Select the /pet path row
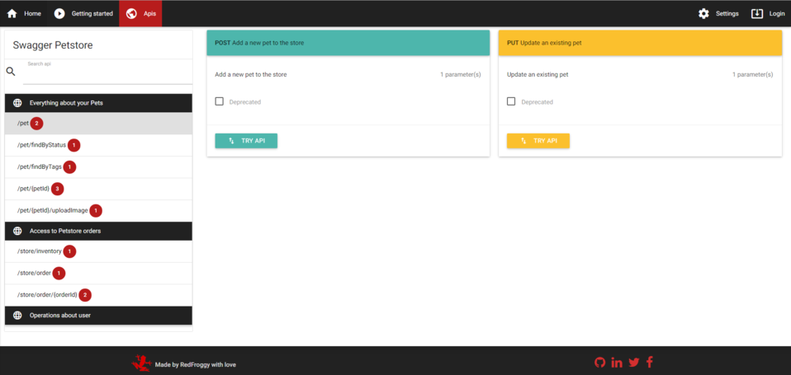This screenshot has width=791, height=375. [98, 124]
